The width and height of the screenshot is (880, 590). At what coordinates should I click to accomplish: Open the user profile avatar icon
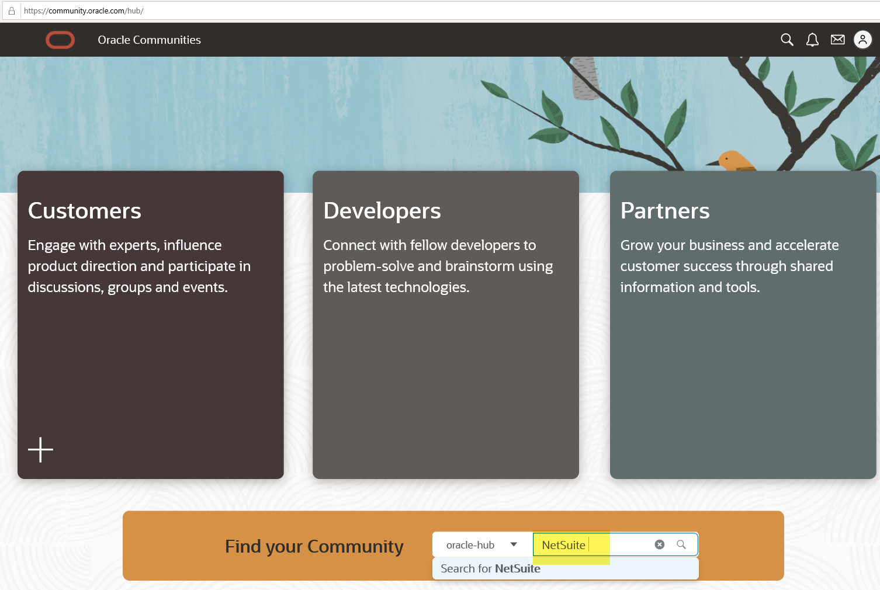(862, 40)
